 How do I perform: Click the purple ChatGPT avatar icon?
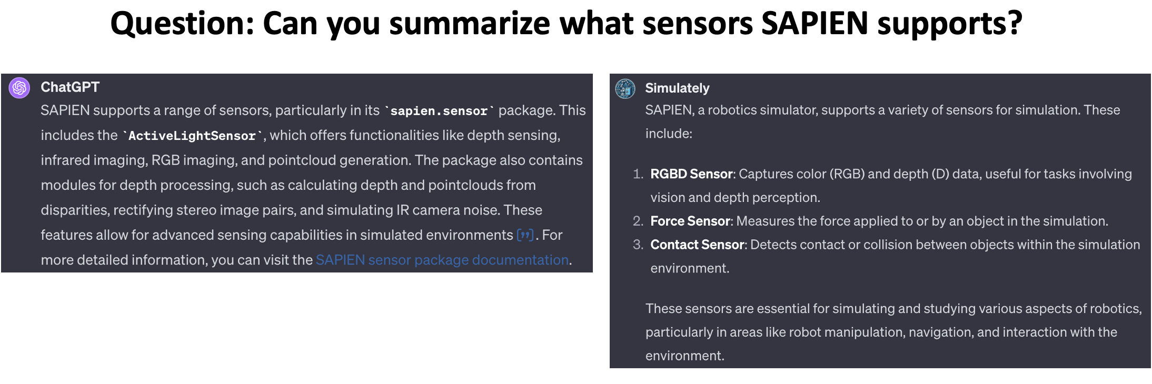click(x=19, y=88)
